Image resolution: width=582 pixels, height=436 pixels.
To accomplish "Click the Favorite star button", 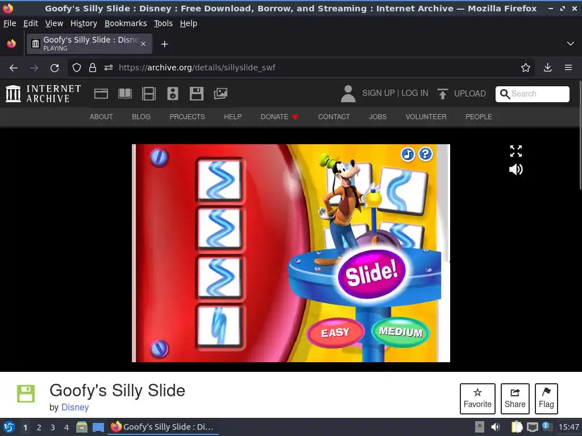I will coord(477,399).
